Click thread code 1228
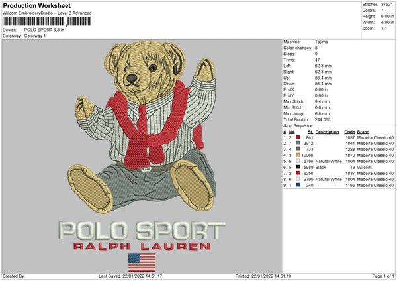The height and width of the screenshot is (281, 397). click(350, 149)
